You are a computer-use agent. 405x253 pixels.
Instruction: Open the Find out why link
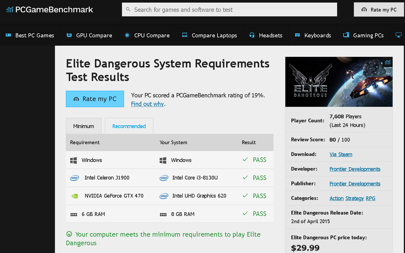click(147, 104)
